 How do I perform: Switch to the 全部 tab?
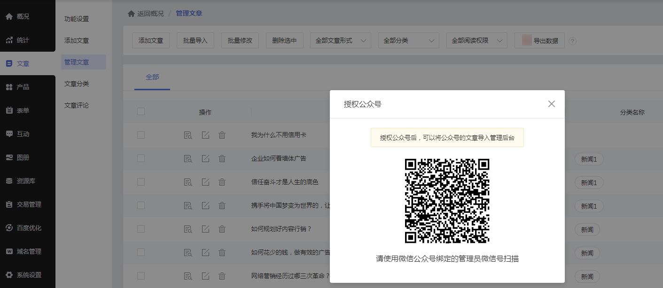(152, 77)
